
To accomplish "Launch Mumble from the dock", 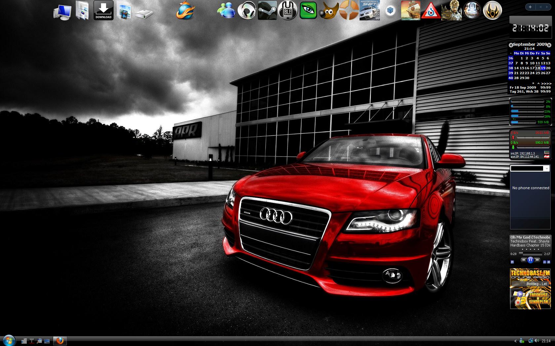I will click(287, 11).
